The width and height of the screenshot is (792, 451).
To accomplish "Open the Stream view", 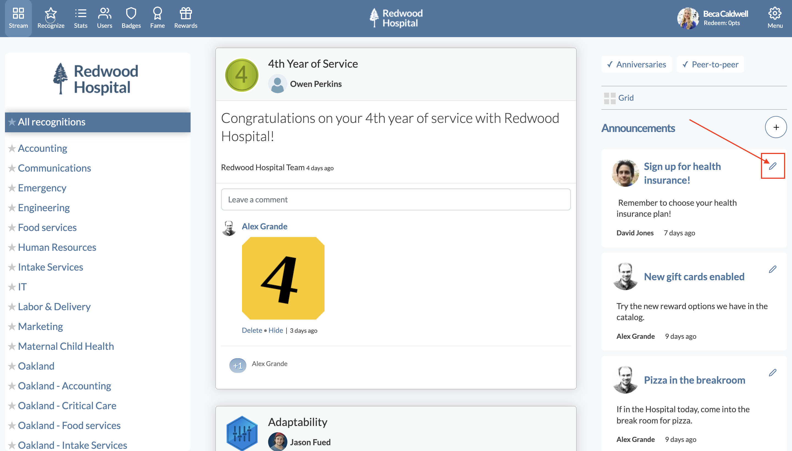I will click(18, 18).
